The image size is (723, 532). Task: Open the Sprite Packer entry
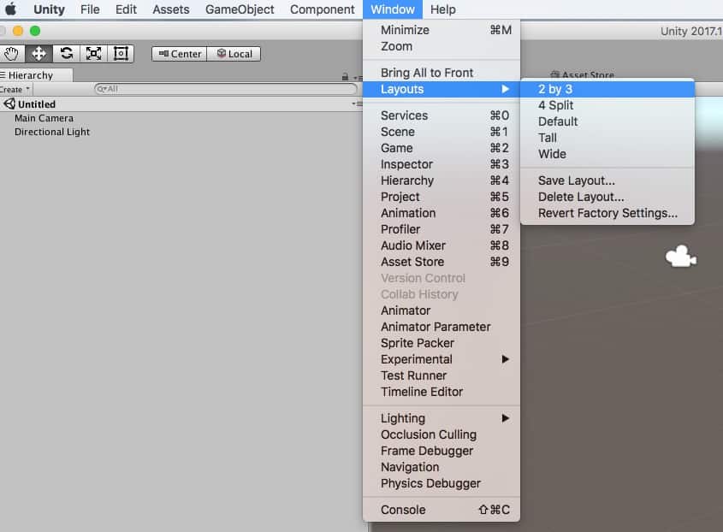(442, 343)
